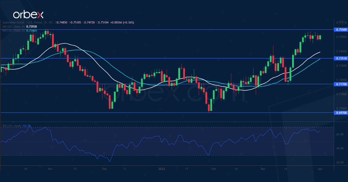Viewport: 348px width, 182px height.
Task: Click the Feb label on the time axis
Action: [214, 169]
